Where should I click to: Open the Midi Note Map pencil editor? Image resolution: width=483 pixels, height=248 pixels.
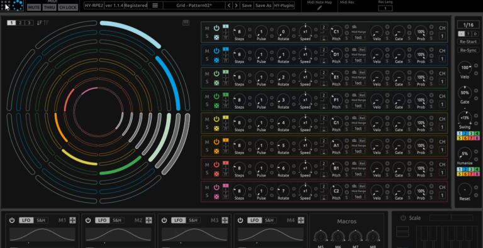pos(319,8)
